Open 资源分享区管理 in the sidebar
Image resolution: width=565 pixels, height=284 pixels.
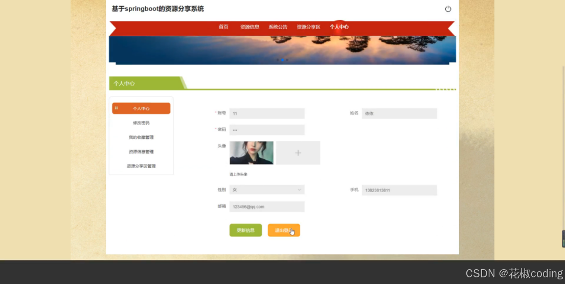click(141, 166)
